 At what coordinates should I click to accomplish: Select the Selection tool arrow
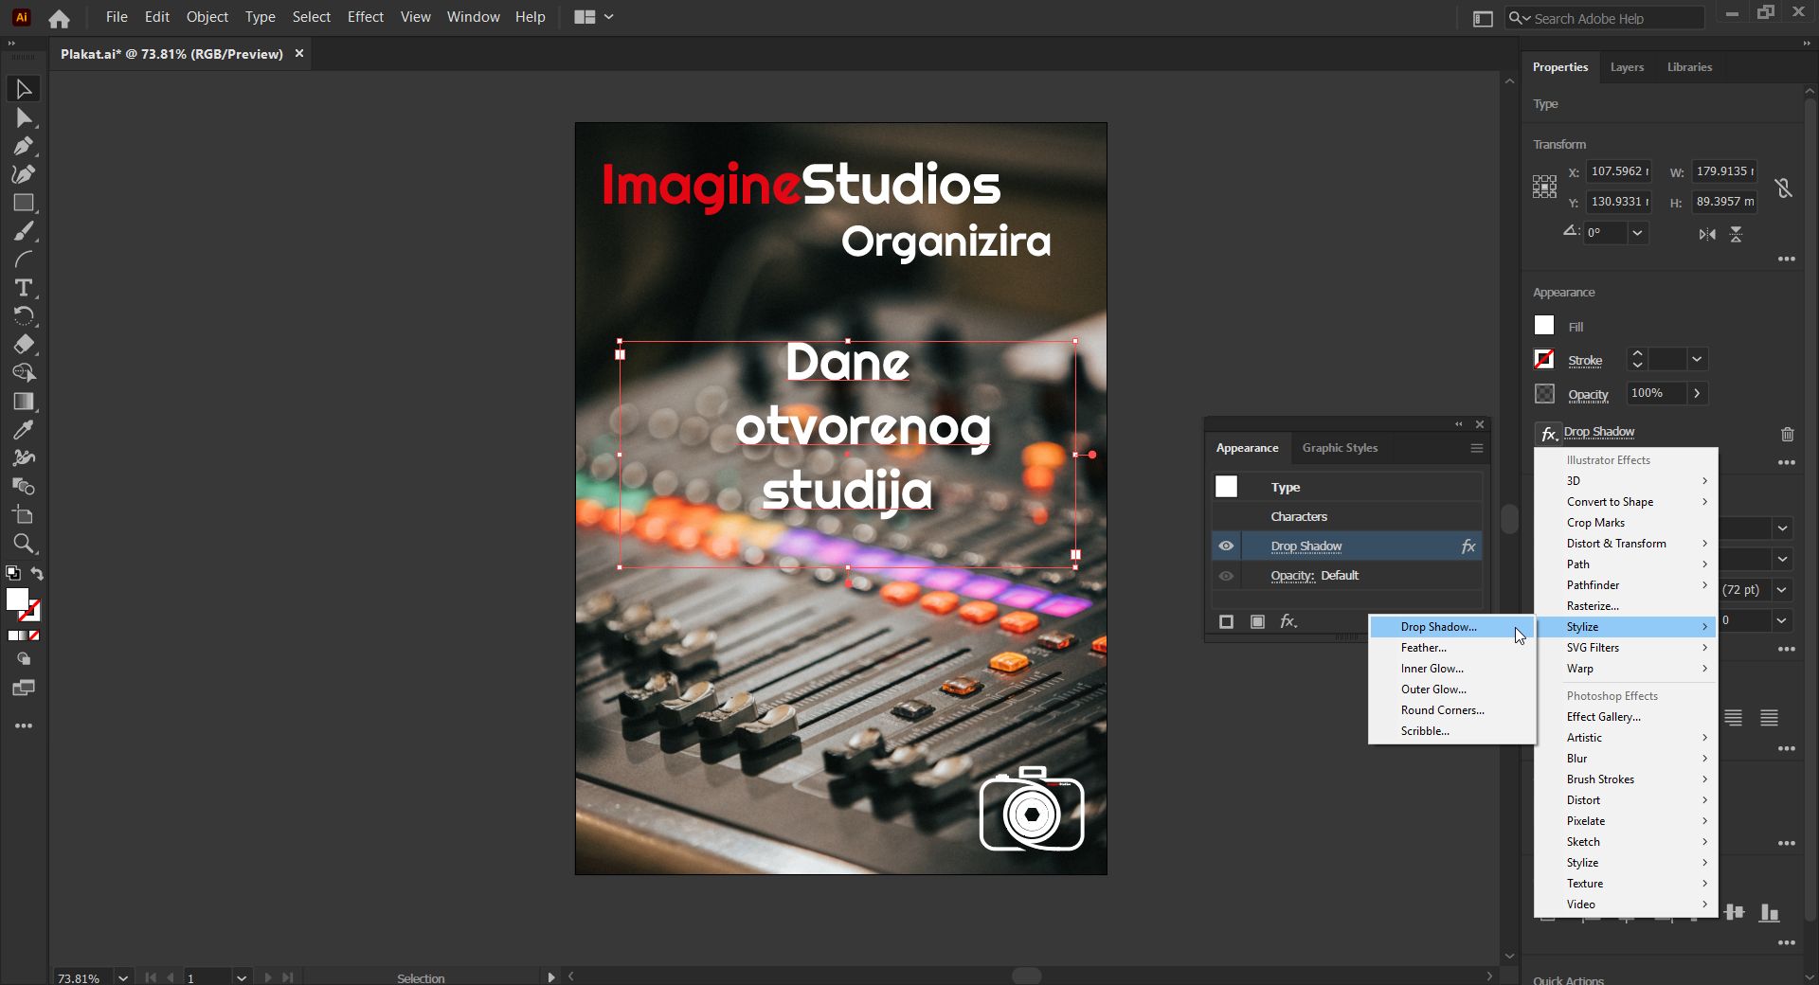point(24,89)
